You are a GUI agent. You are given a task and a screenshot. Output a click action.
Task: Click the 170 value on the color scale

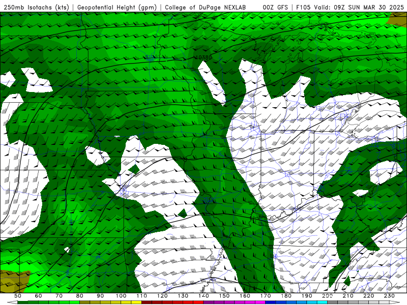point(266,296)
